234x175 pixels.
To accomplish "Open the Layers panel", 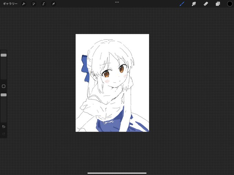I will (218, 4).
